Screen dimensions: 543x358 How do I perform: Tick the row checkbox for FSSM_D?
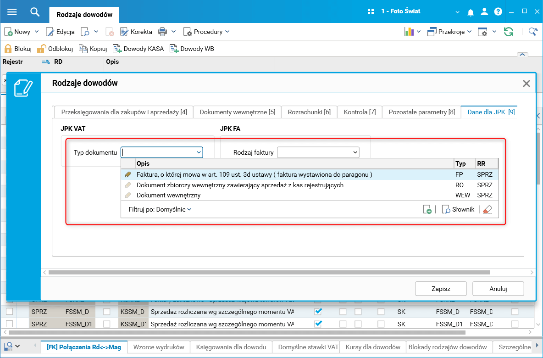9,312
